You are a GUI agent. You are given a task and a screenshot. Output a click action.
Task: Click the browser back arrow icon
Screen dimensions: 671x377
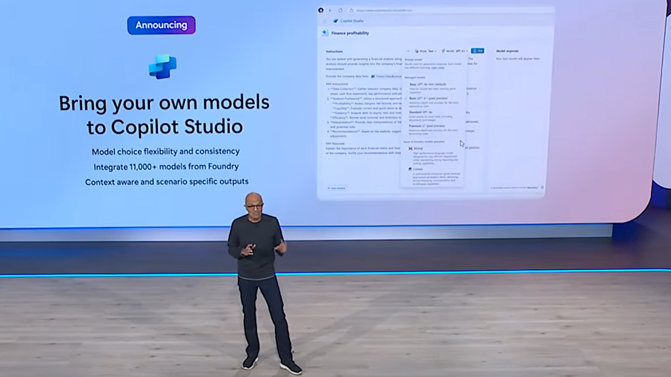pos(330,10)
